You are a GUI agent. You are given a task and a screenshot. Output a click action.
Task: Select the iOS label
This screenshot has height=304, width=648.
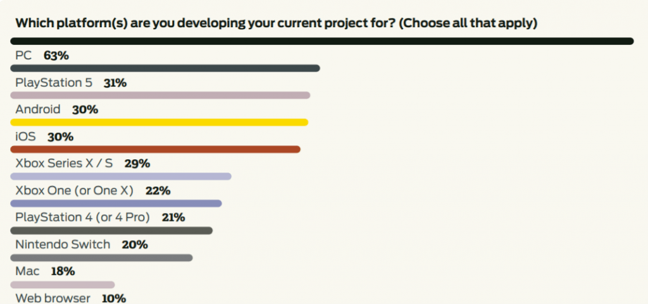[25, 137]
